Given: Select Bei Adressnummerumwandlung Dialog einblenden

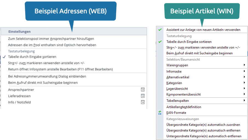Looking at the screenshot, I should pos(47,76).
